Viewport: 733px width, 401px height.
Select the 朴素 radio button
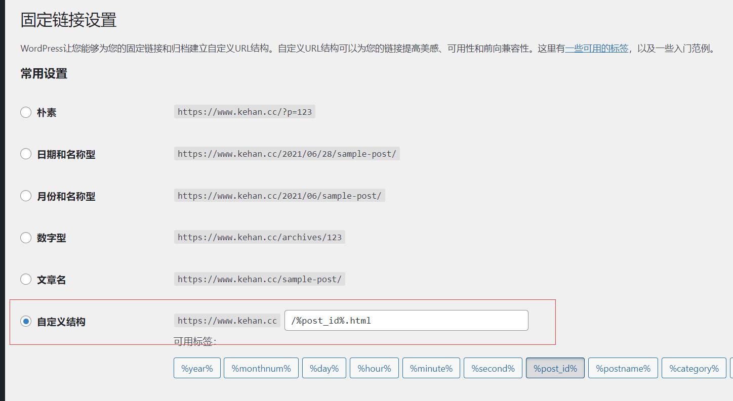coord(26,112)
